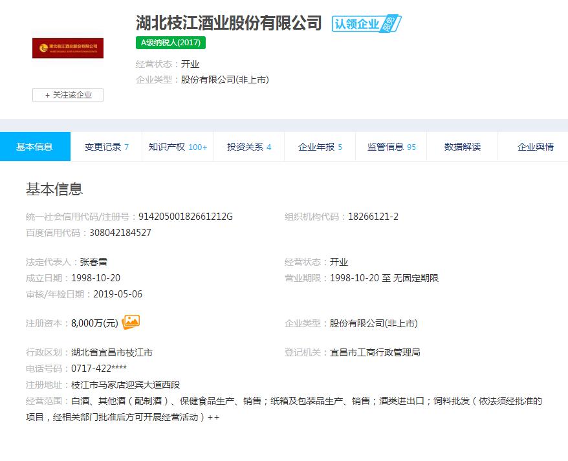Click registration authority 宜昌市工商行政管理局
The image size is (568, 461).
pos(375,352)
